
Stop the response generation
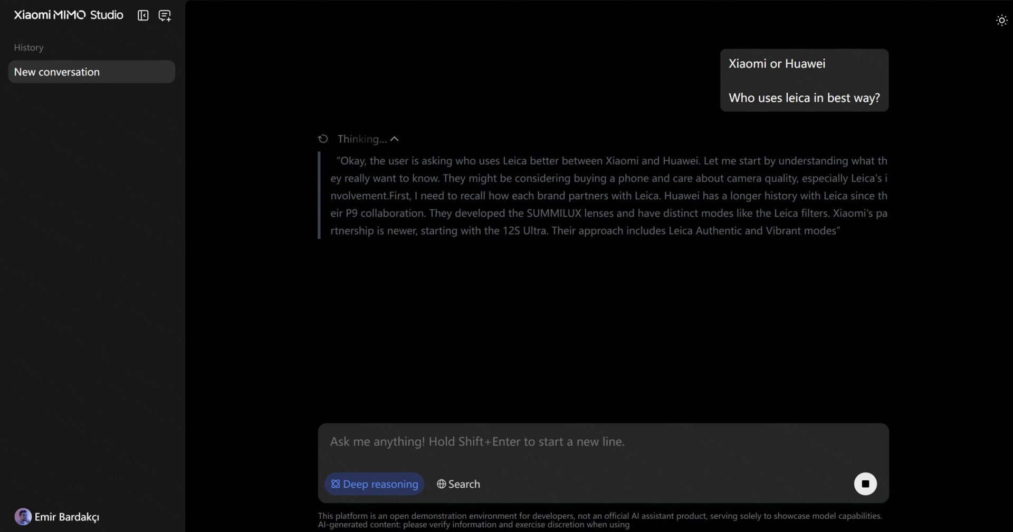(x=865, y=483)
